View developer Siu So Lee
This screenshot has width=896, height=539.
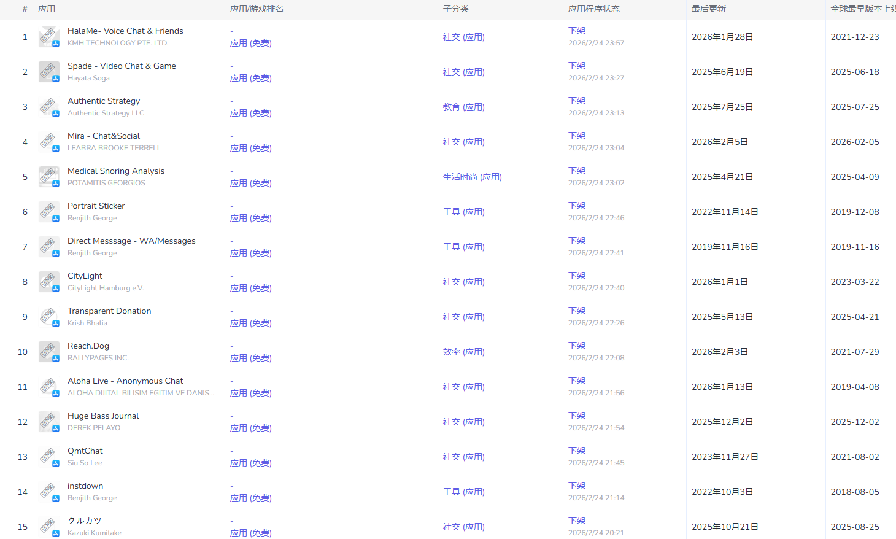pyautogui.click(x=85, y=463)
